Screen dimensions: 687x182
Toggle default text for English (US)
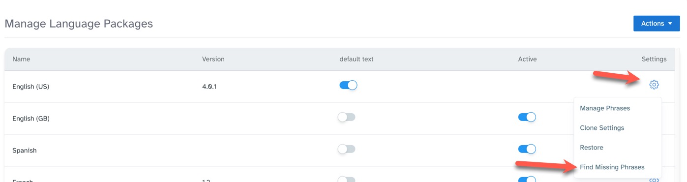348,85
